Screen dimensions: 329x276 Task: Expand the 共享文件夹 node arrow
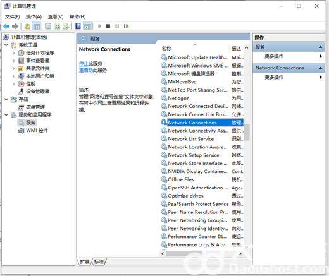tap(13, 68)
